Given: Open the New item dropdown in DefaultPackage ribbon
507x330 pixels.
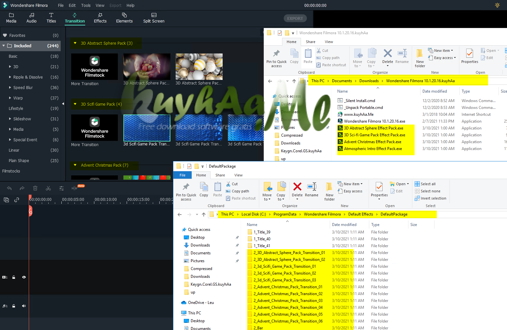Looking at the screenshot, I should pos(350,184).
